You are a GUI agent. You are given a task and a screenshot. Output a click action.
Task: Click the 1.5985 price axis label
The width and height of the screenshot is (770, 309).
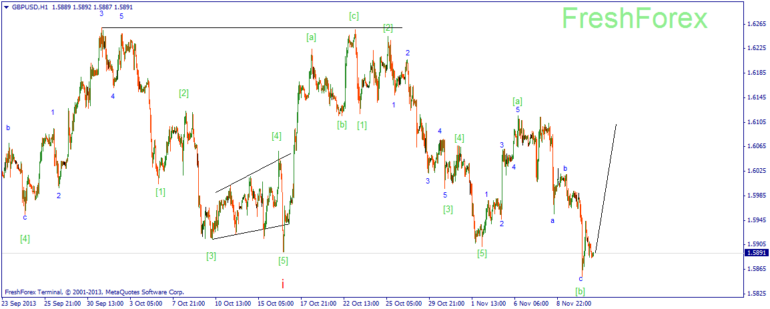coord(756,196)
